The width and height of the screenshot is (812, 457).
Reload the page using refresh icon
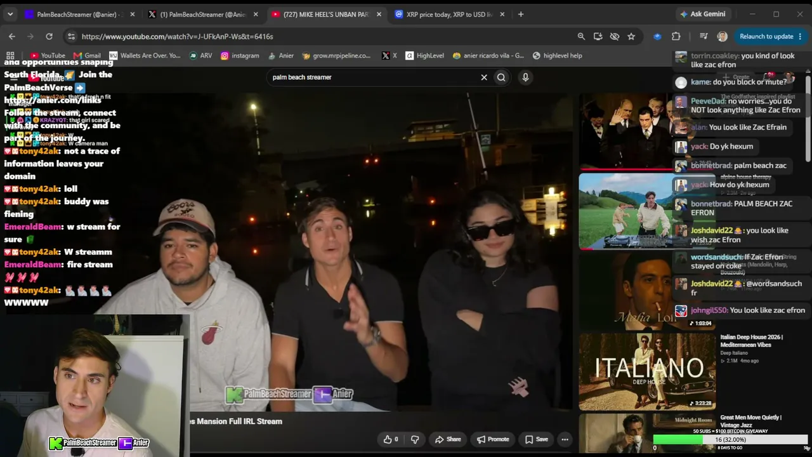[49, 36]
